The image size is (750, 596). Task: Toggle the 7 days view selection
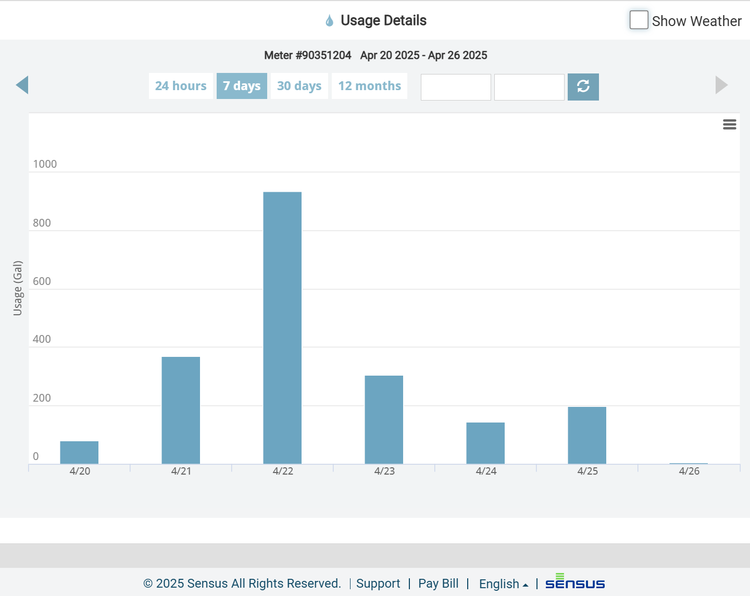242,85
